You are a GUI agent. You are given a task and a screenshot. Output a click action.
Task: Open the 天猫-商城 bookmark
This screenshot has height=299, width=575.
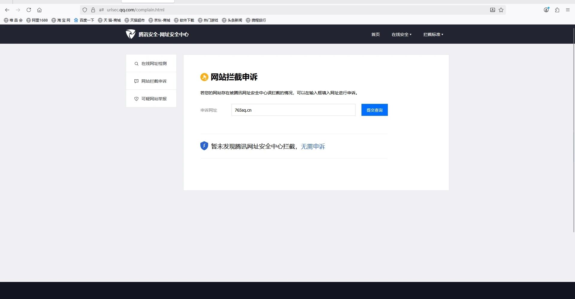click(x=109, y=20)
